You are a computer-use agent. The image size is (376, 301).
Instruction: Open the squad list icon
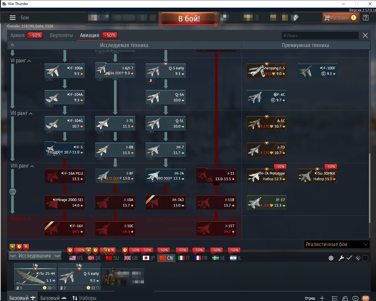[335, 298]
